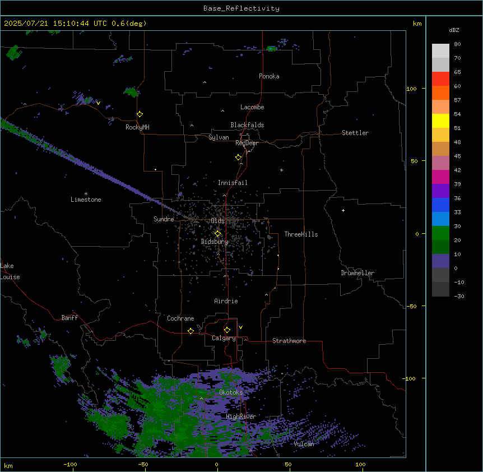This screenshot has height=472, width=483.
Task: Click the yellow v marker northeast of Calgary
Action: tap(240, 327)
